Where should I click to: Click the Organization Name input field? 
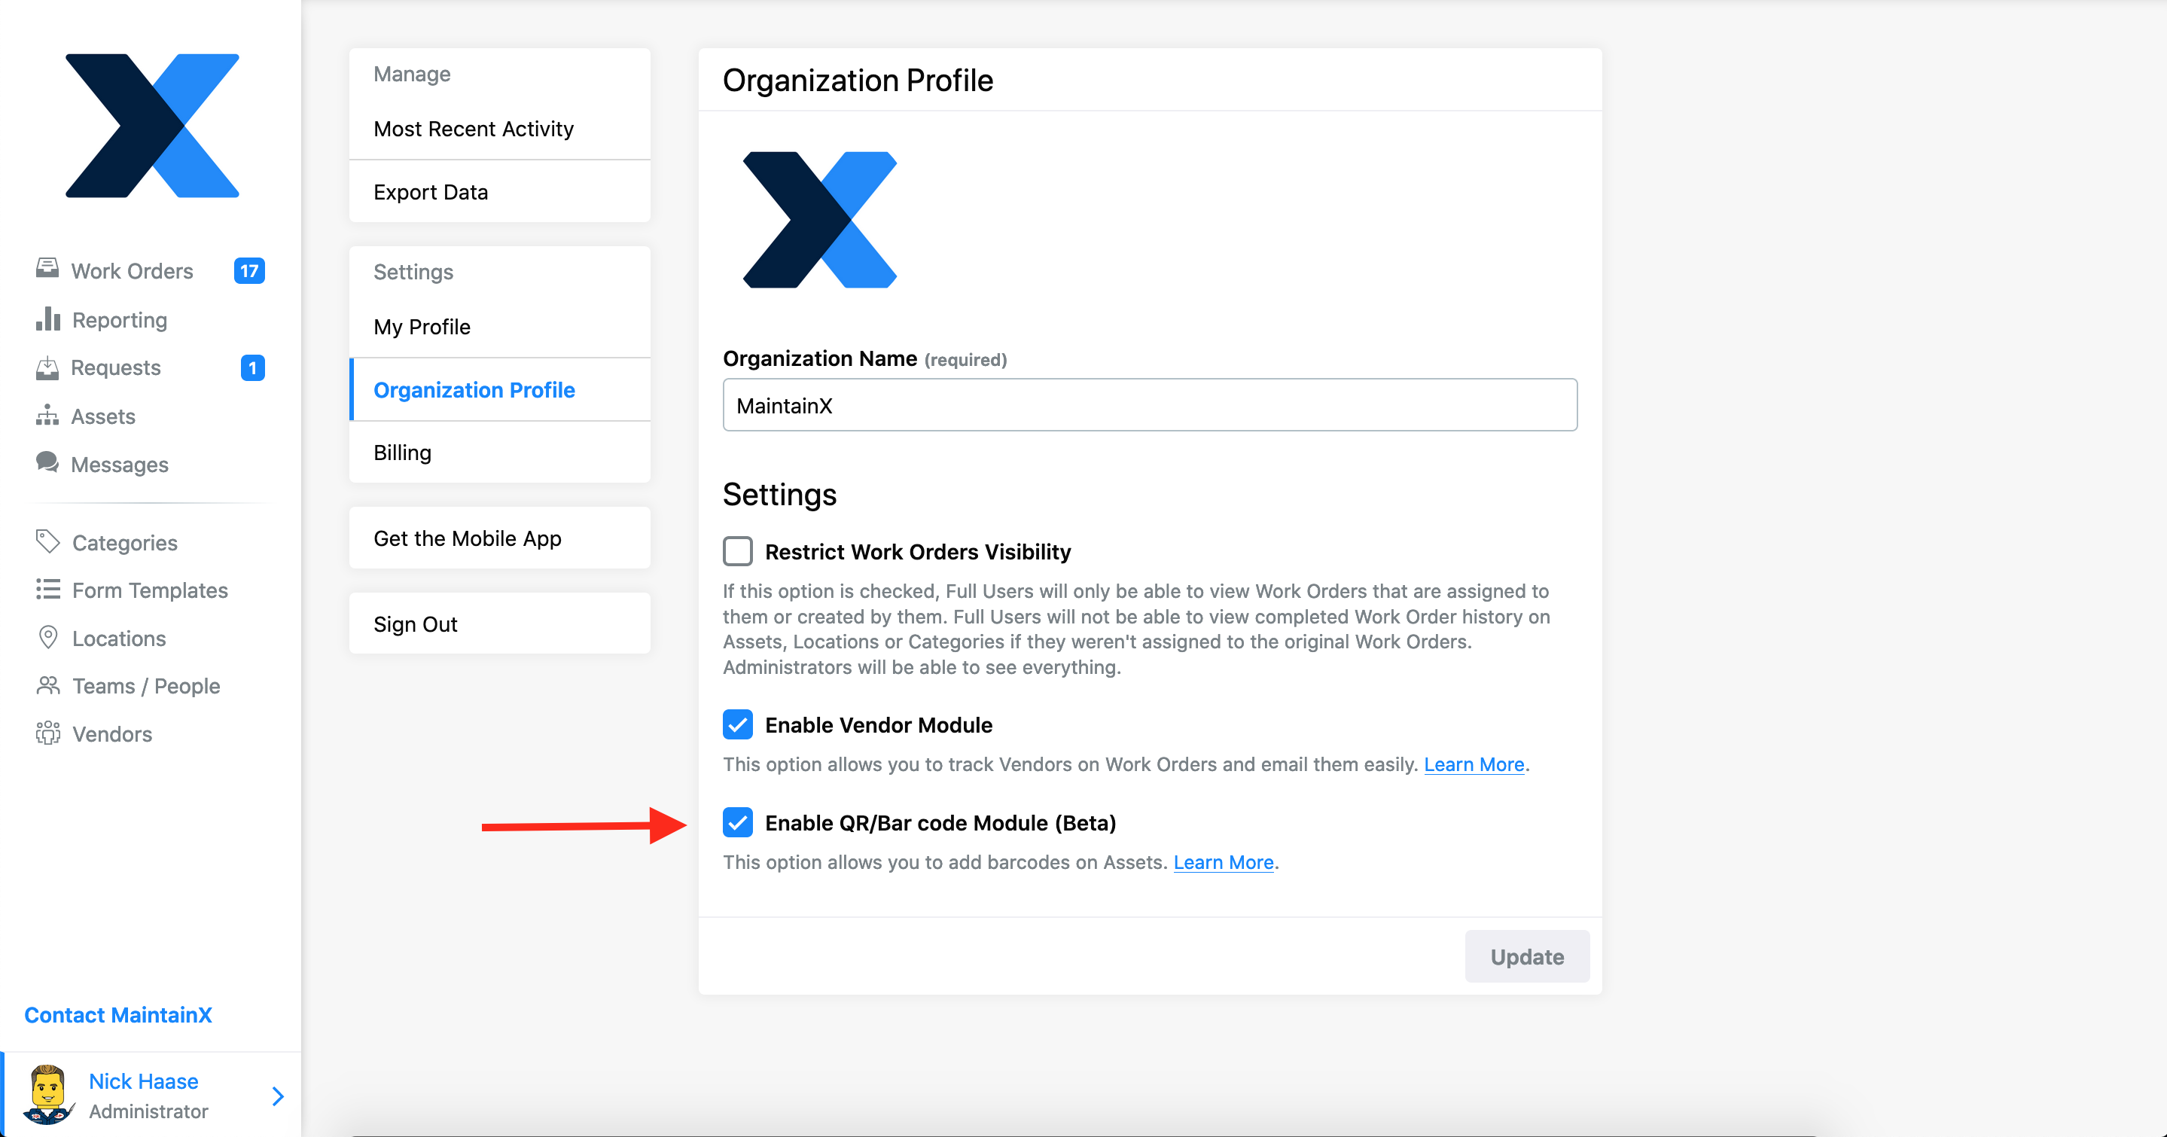(x=1150, y=405)
